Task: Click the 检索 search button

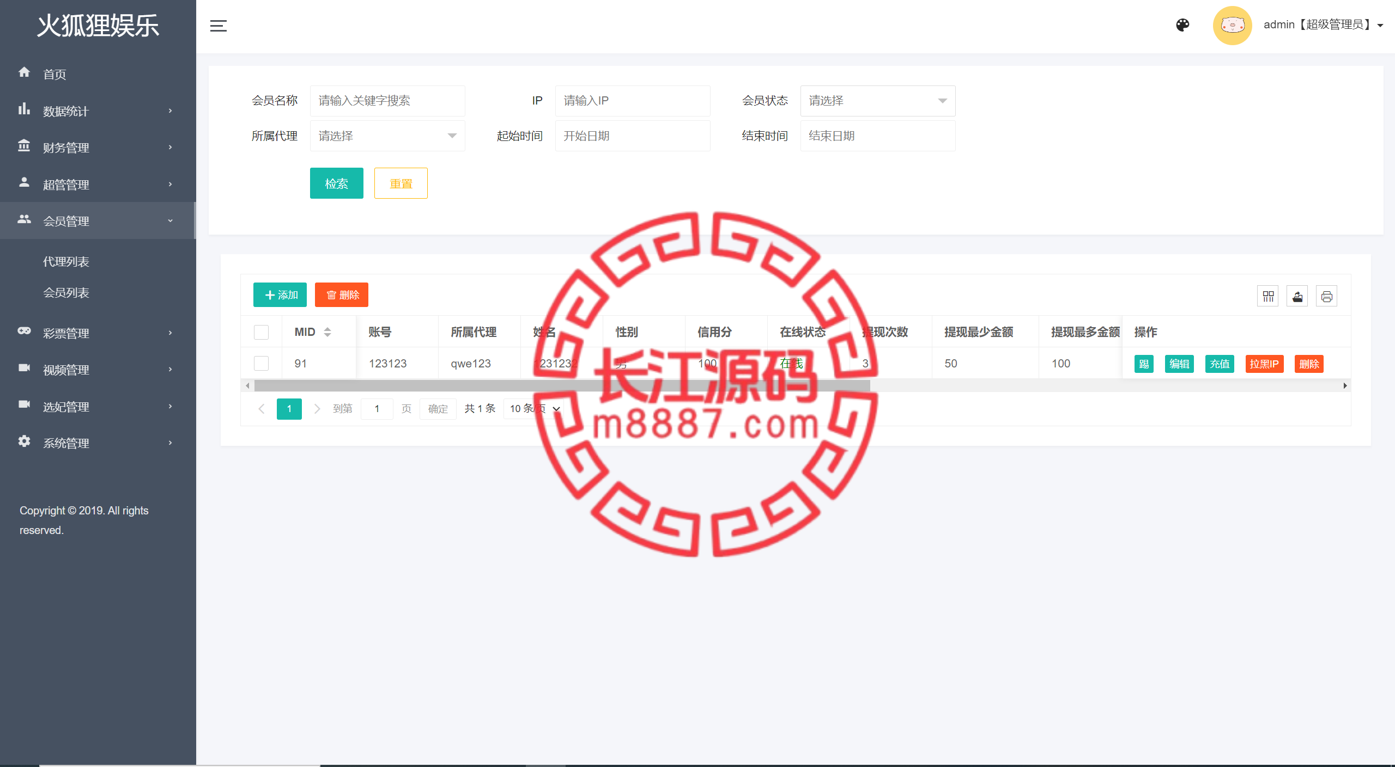Action: tap(337, 183)
